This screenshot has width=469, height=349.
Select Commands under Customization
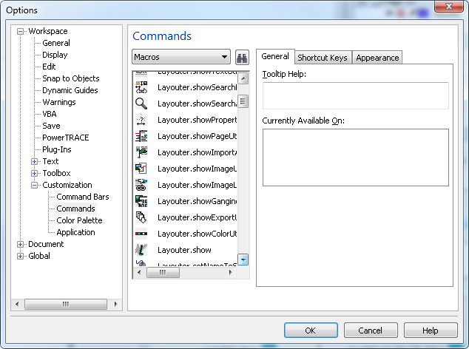pyautogui.click(x=75, y=209)
